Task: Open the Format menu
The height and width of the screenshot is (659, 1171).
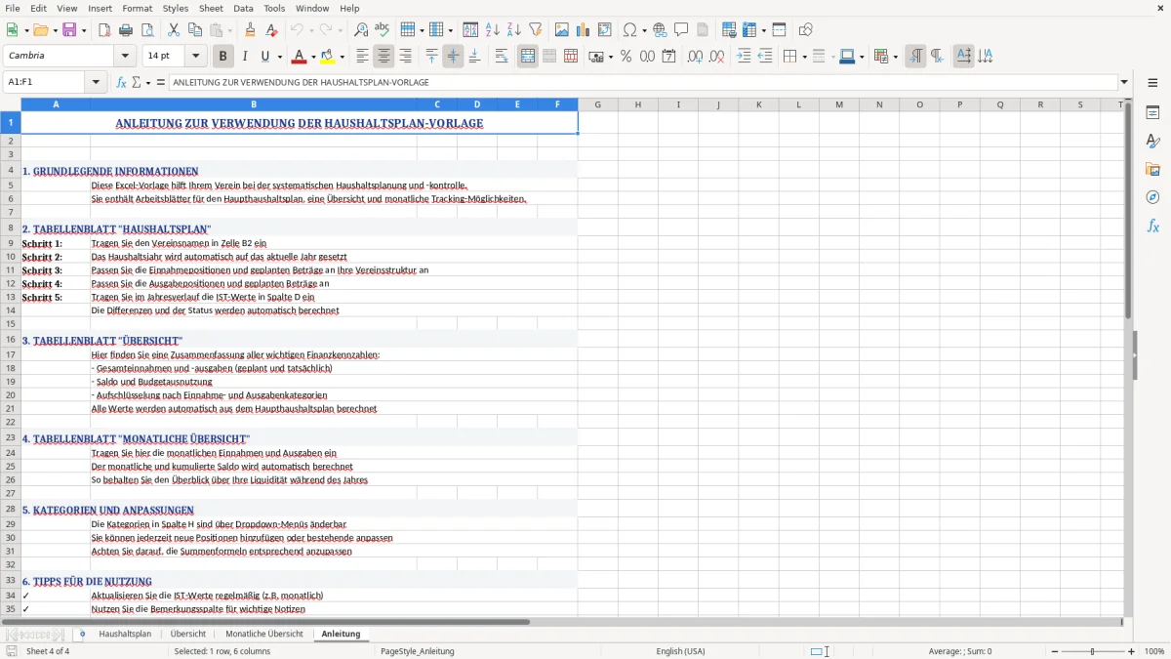Action: coord(137,8)
